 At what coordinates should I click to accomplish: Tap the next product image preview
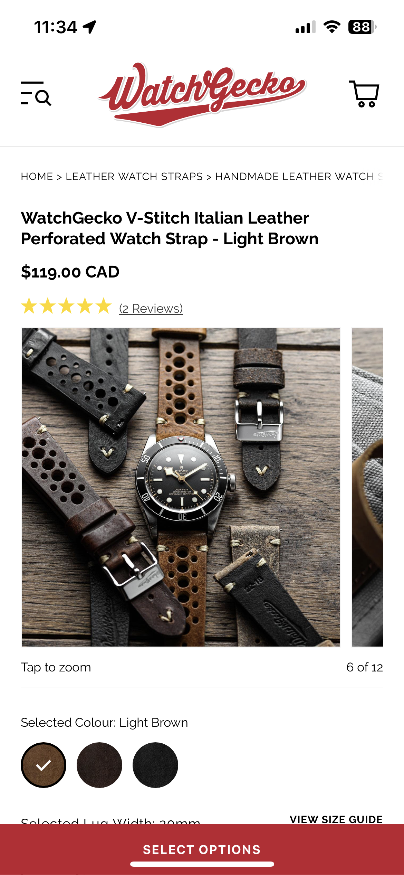click(x=368, y=487)
